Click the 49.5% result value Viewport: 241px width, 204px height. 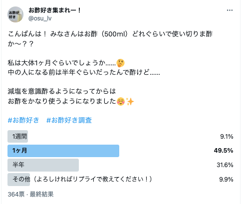pos(224,151)
